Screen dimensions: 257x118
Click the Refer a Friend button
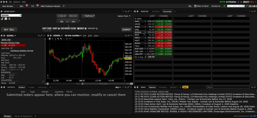tap(201, 6)
